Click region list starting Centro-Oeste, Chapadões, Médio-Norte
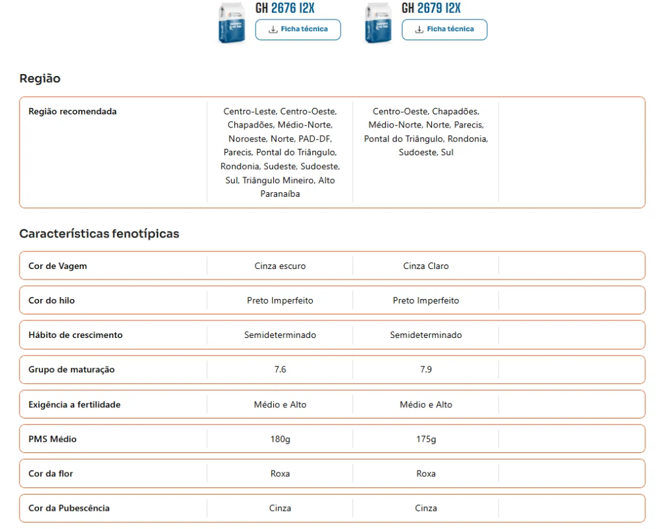This screenshot has width=666, height=529. tap(426, 132)
